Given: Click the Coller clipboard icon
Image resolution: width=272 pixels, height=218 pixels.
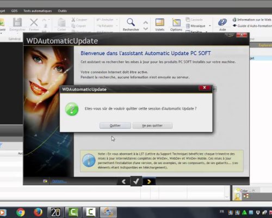Looking at the screenshot, I should tap(61, 23).
